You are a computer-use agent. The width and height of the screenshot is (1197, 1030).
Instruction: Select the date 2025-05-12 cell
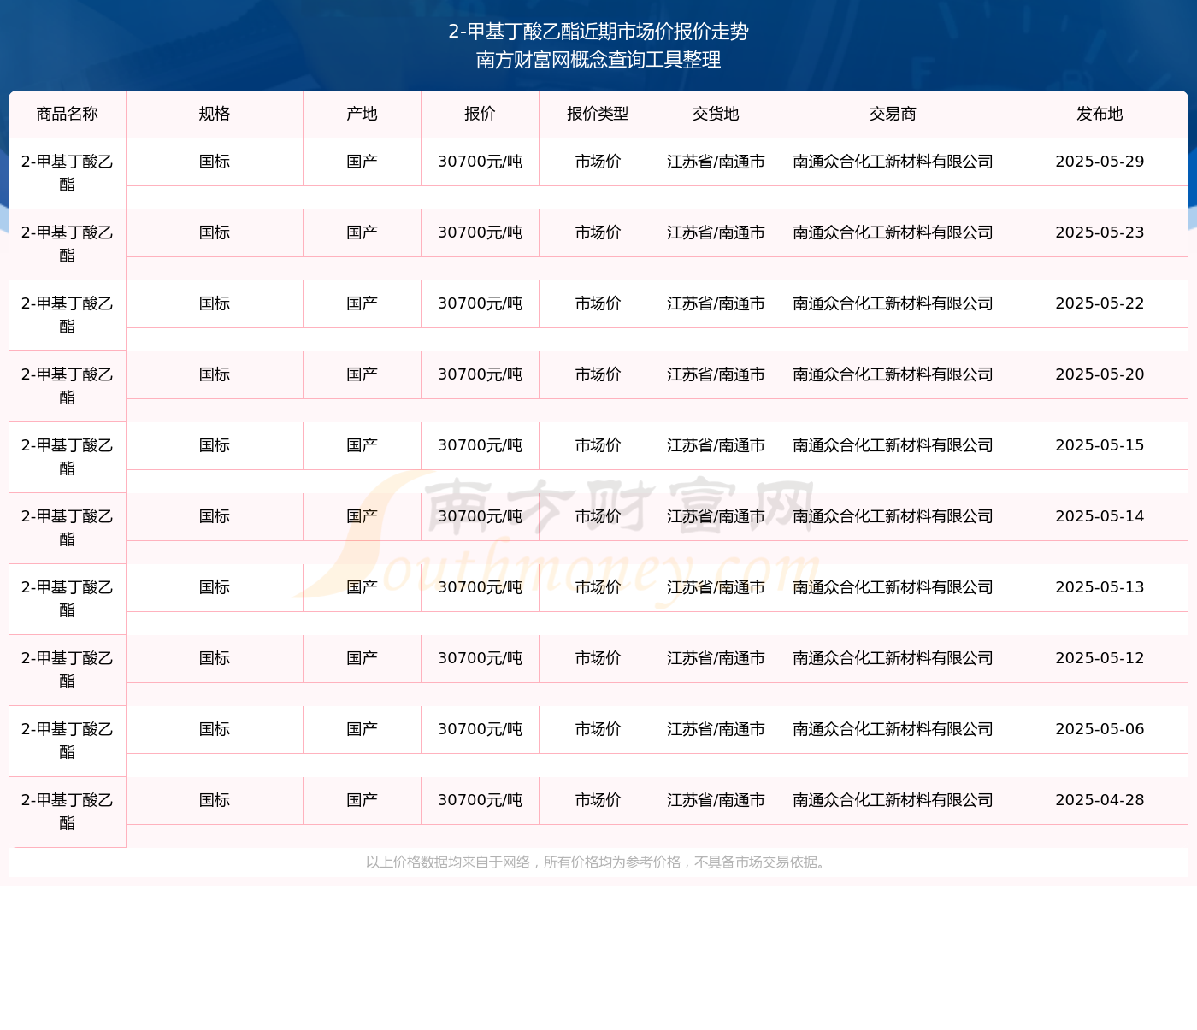(x=1100, y=658)
